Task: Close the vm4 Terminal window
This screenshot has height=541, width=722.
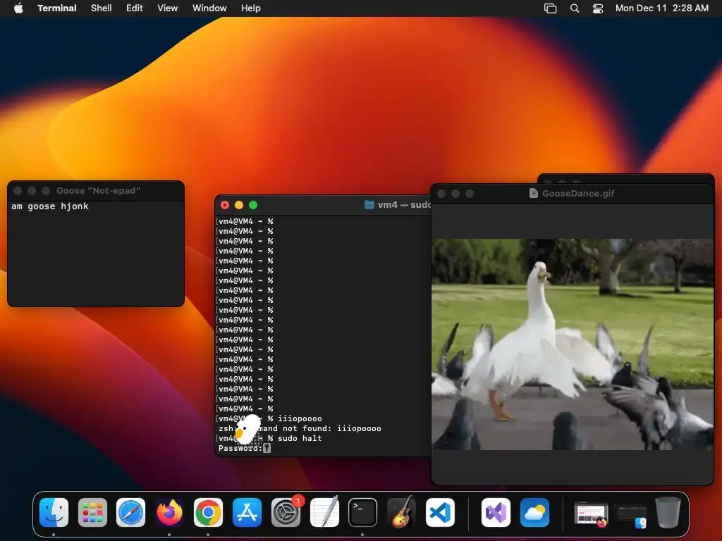Action: pyautogui.click(x=225, y=205)
